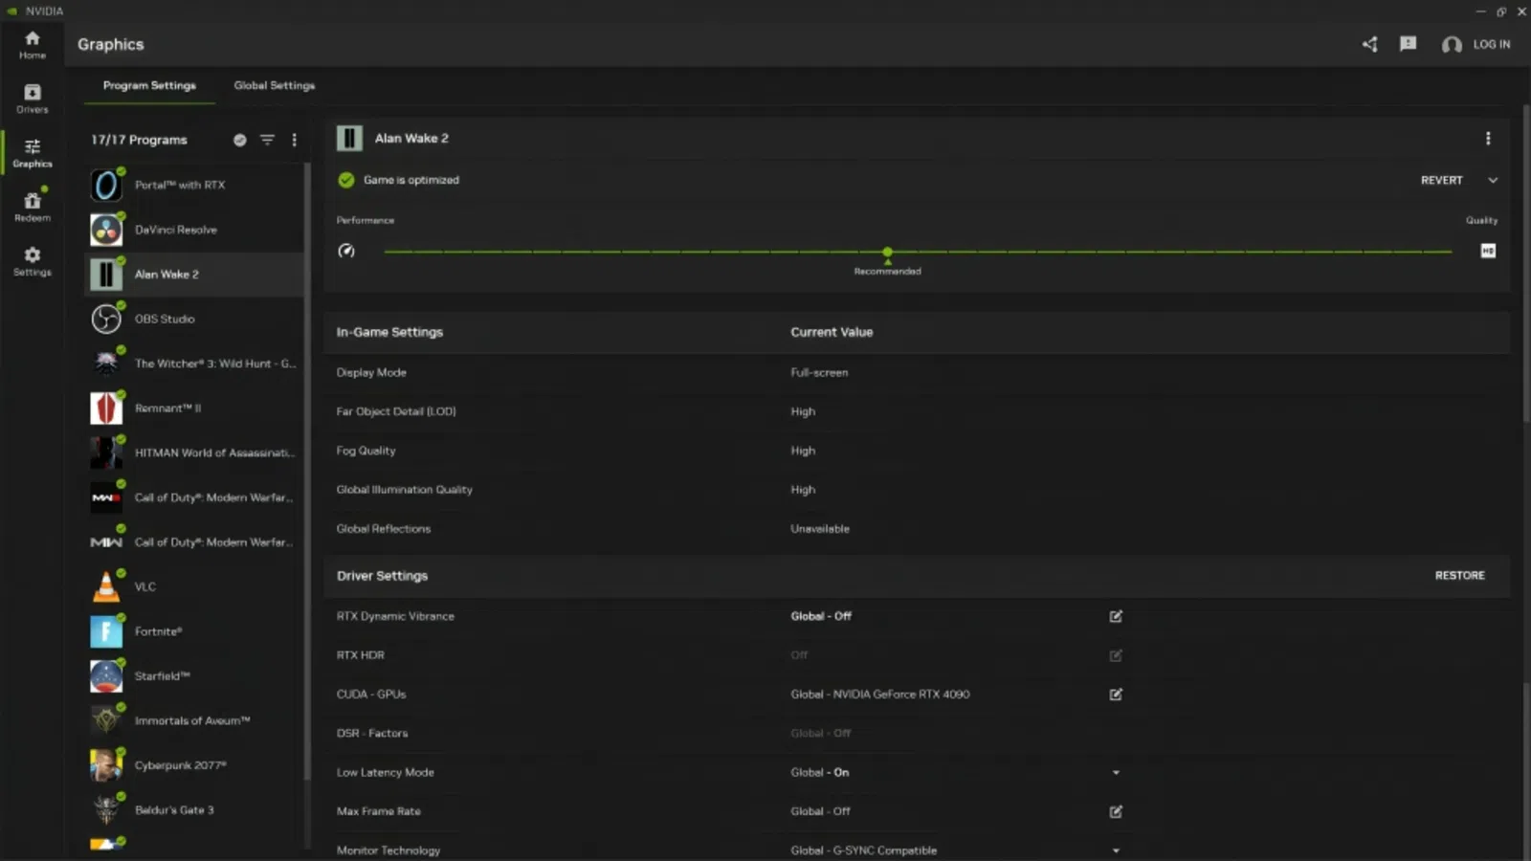Open the three-dot menu for Alan Wake 2
1531x861 pixels.
(1489, 138)
